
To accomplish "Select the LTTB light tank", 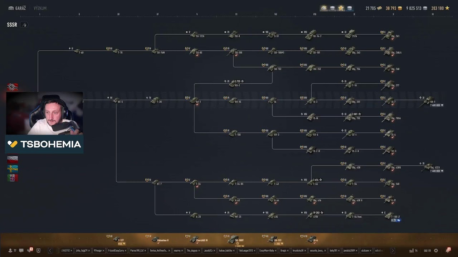I will 312,216.
